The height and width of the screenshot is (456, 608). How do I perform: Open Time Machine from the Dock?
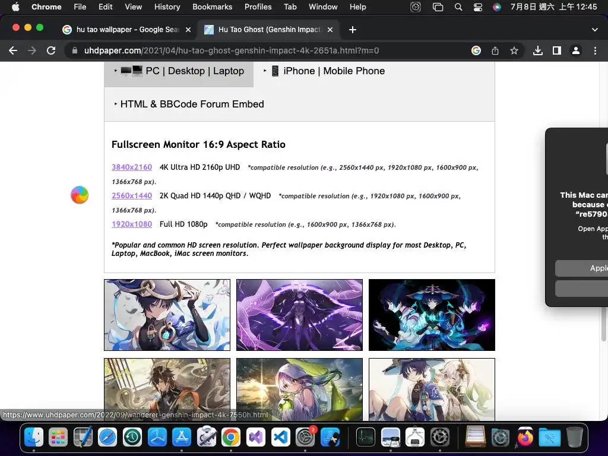[132, 437]
